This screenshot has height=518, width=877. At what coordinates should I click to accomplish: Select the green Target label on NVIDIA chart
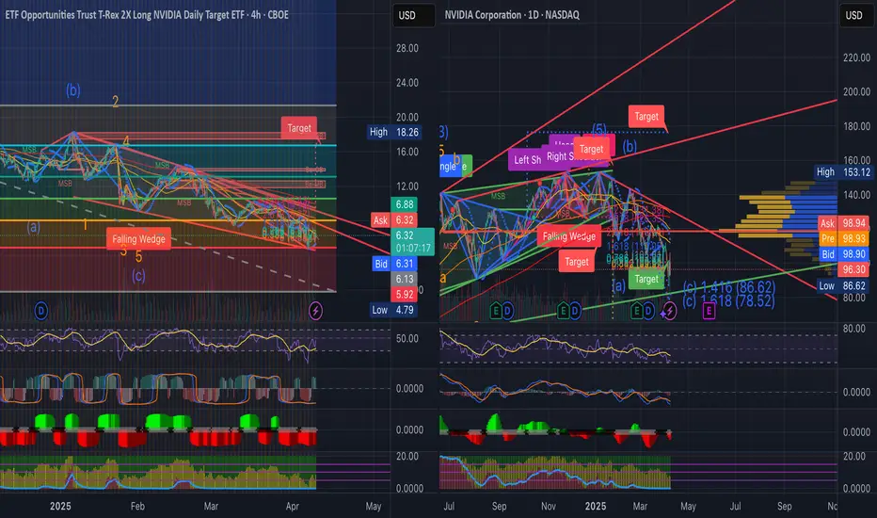click(646, 279)
